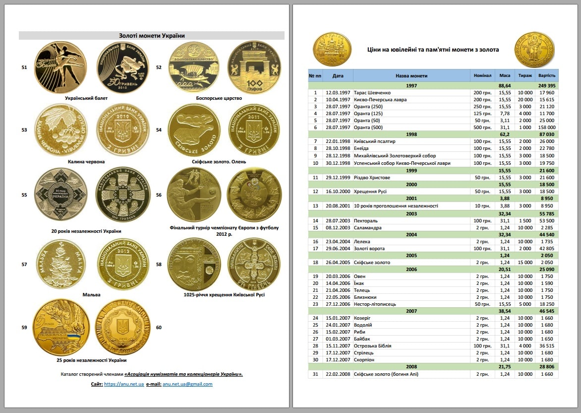
Task: Click the Тираж column header
Action: 525,76
